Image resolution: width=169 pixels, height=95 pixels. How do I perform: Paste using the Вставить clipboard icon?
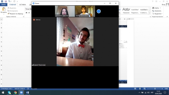4,9
